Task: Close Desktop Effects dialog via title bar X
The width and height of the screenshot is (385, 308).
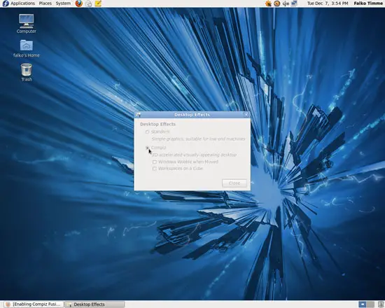Action: click(246, 115)
